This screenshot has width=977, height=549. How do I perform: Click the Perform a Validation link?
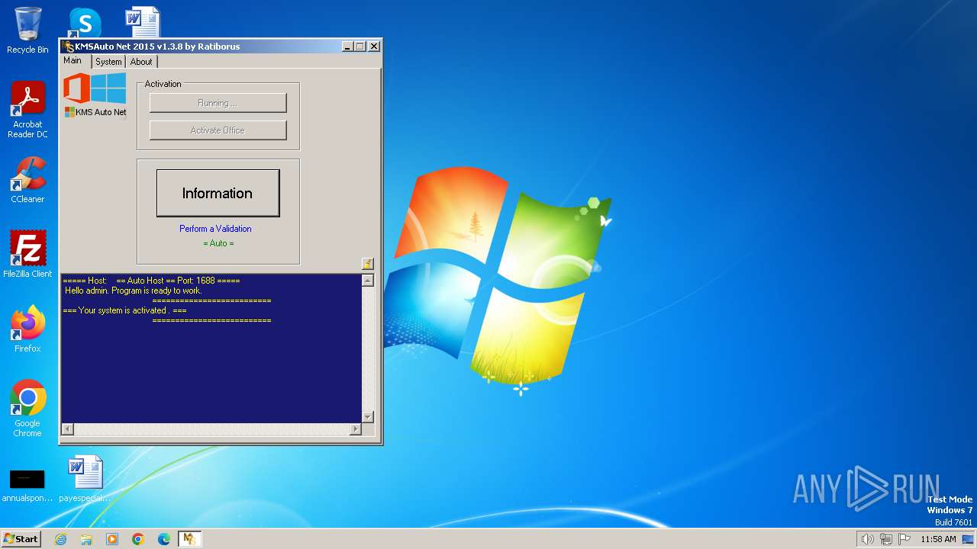click(x=215, y=229)
